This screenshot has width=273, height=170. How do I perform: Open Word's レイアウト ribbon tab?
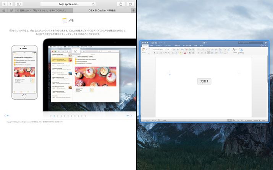[168, 46]
